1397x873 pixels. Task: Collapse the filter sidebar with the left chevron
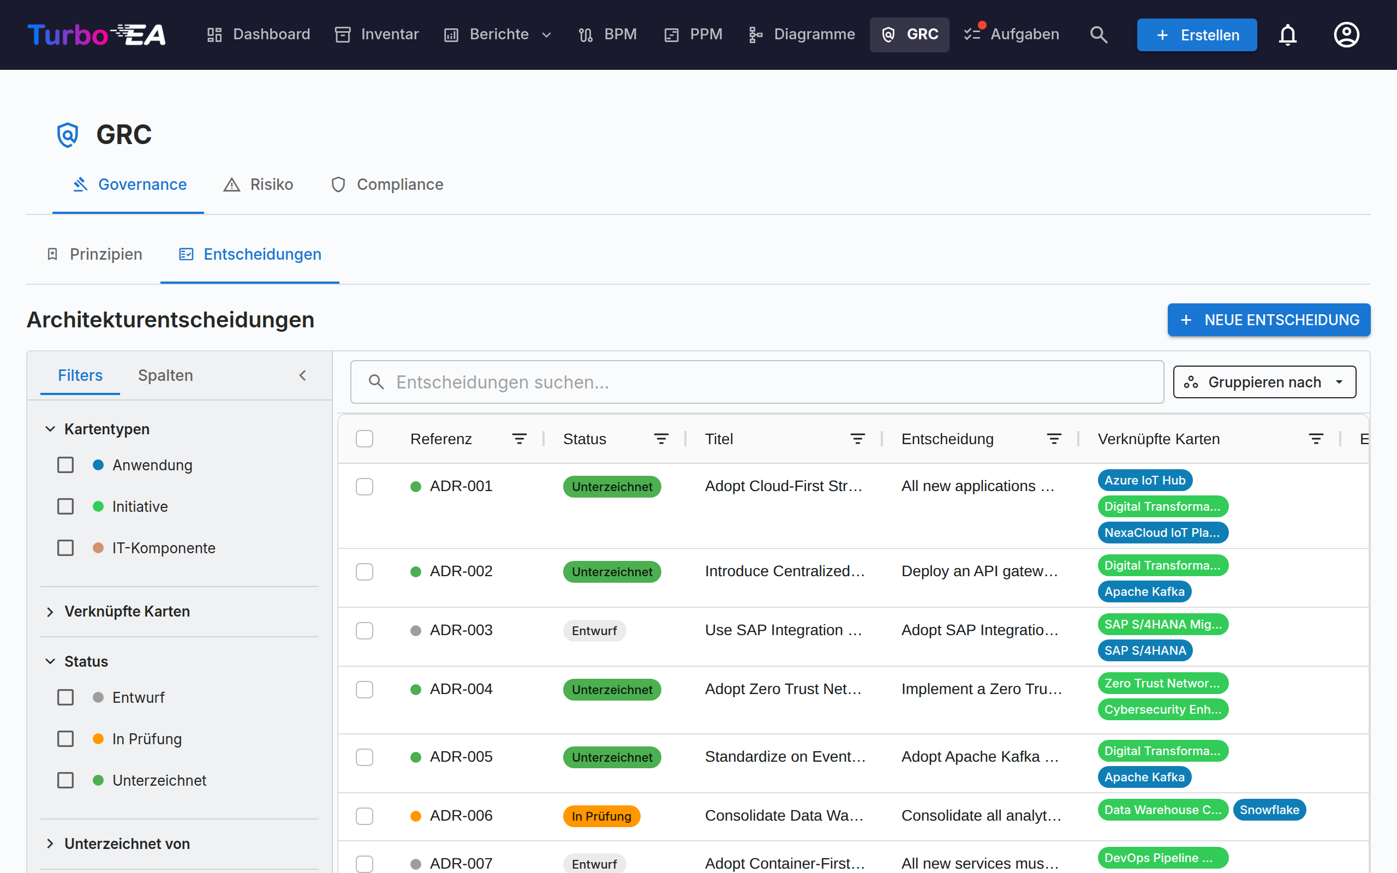click(302, 375)
